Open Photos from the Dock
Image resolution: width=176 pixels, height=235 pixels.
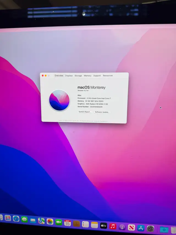(50, 222)
